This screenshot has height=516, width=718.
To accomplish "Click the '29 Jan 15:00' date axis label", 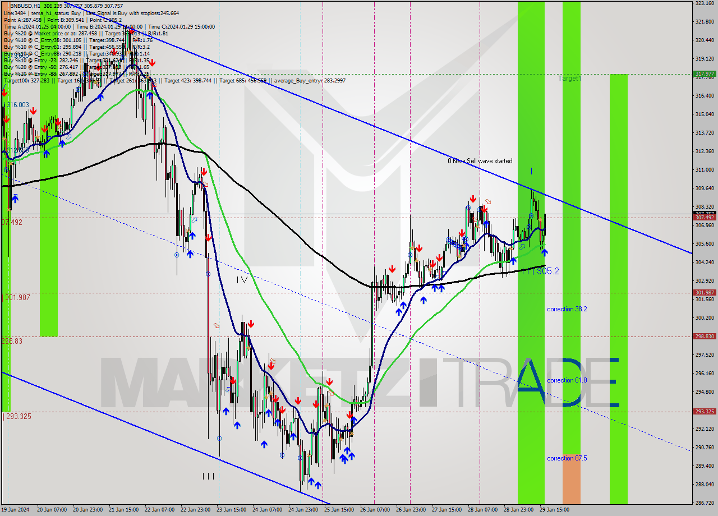I will 554,510.
